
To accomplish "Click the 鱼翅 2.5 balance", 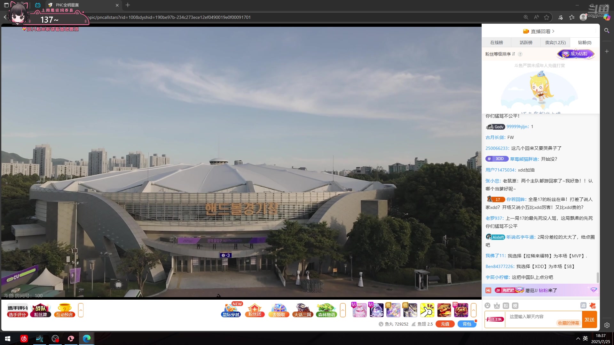I will coord(422,324).
